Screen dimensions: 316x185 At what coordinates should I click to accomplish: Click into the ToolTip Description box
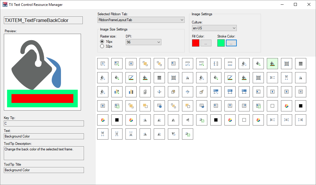coord(44,153)
